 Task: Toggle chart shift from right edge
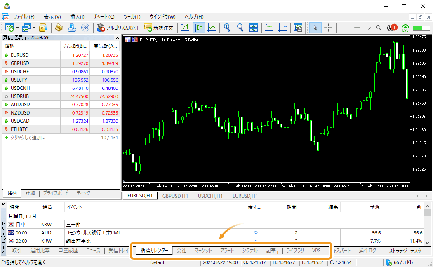click(282, 28)
